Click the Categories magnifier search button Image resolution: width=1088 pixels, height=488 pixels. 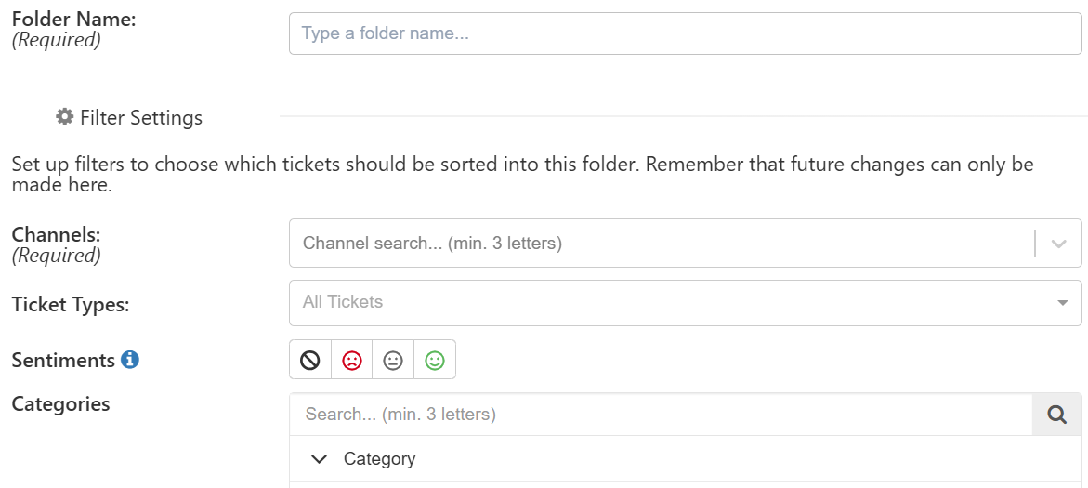(1056, 415)
